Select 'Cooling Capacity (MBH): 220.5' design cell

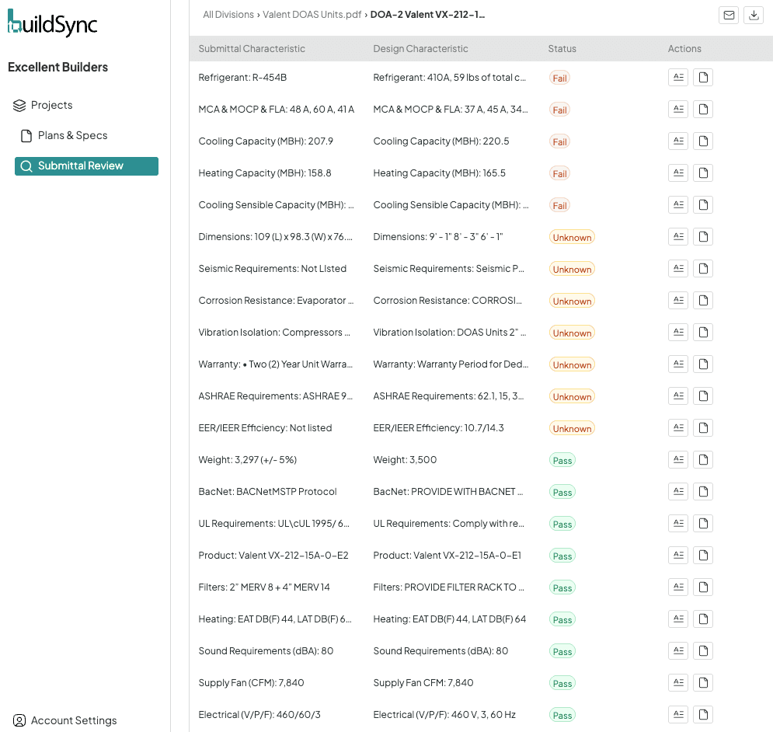[x=440, y=141]
